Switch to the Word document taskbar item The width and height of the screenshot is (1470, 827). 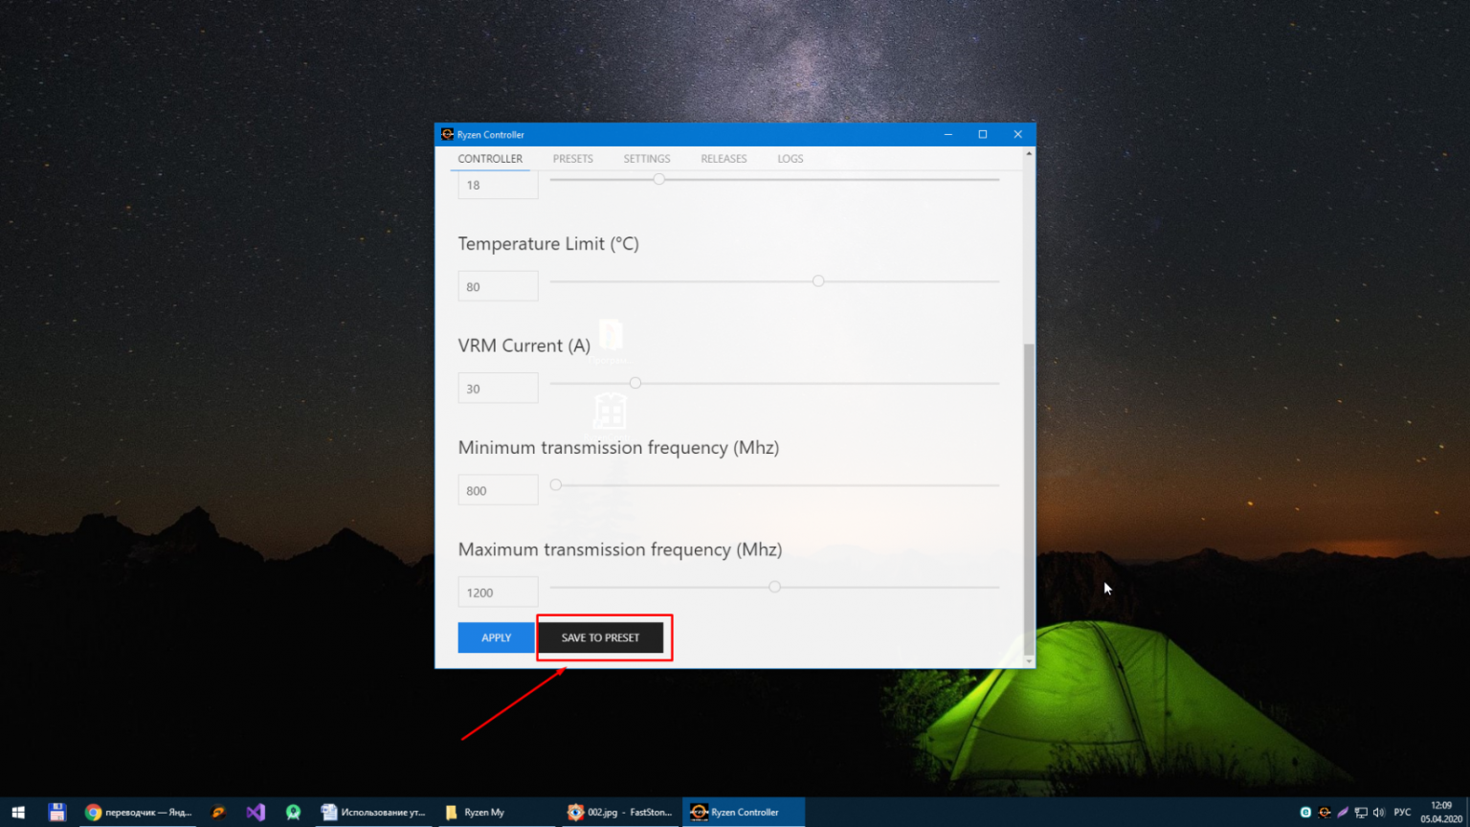(374, 812)
